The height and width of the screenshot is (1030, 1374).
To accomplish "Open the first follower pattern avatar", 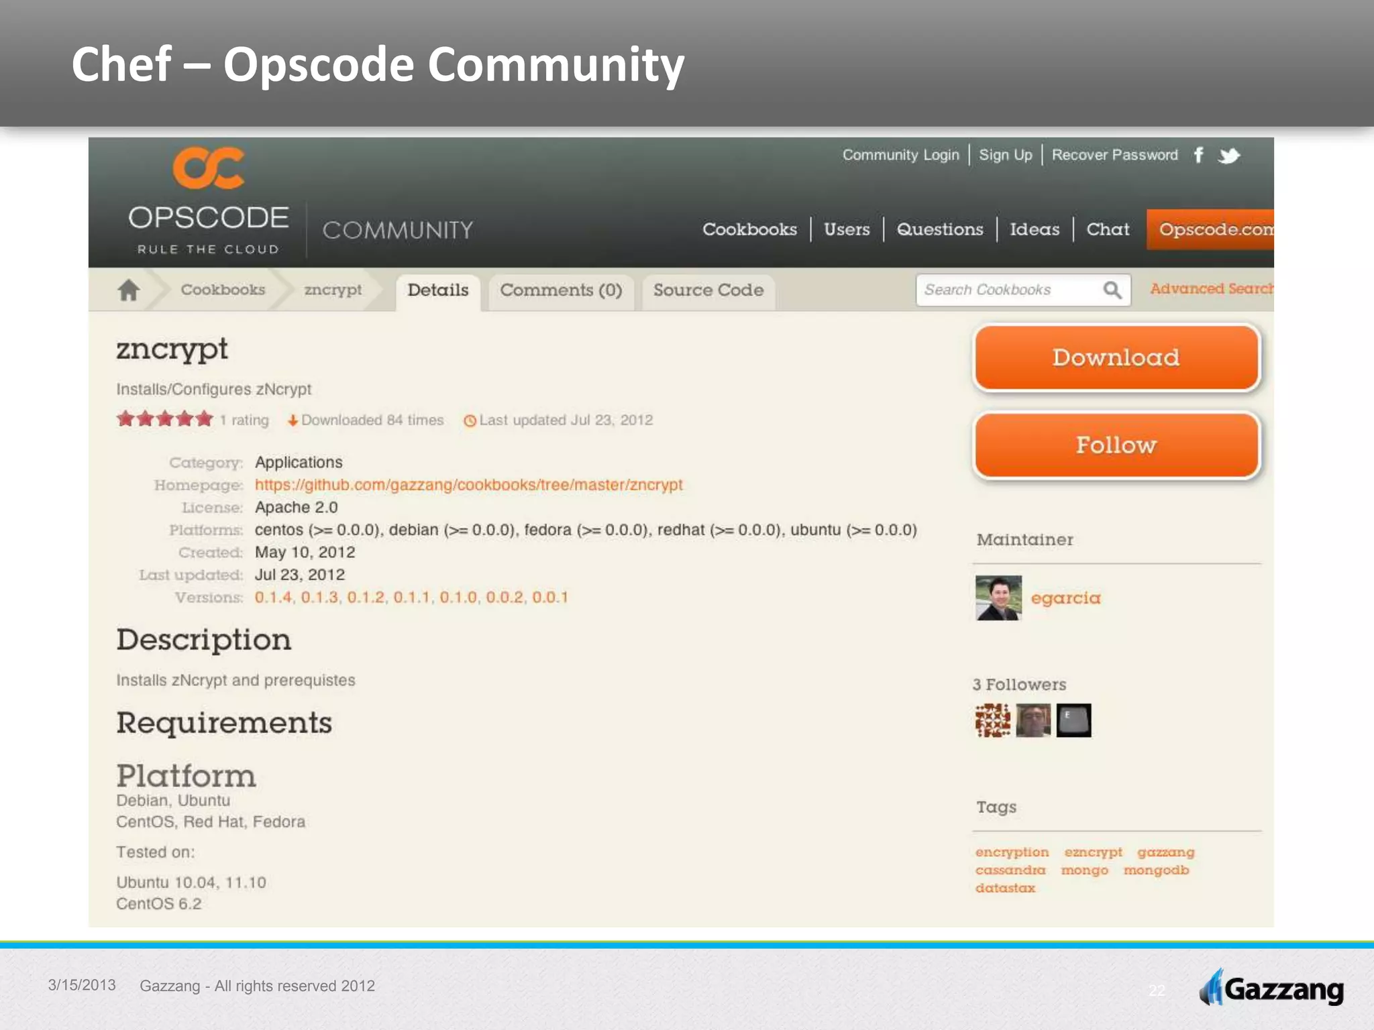I will (x=992, y=720).
